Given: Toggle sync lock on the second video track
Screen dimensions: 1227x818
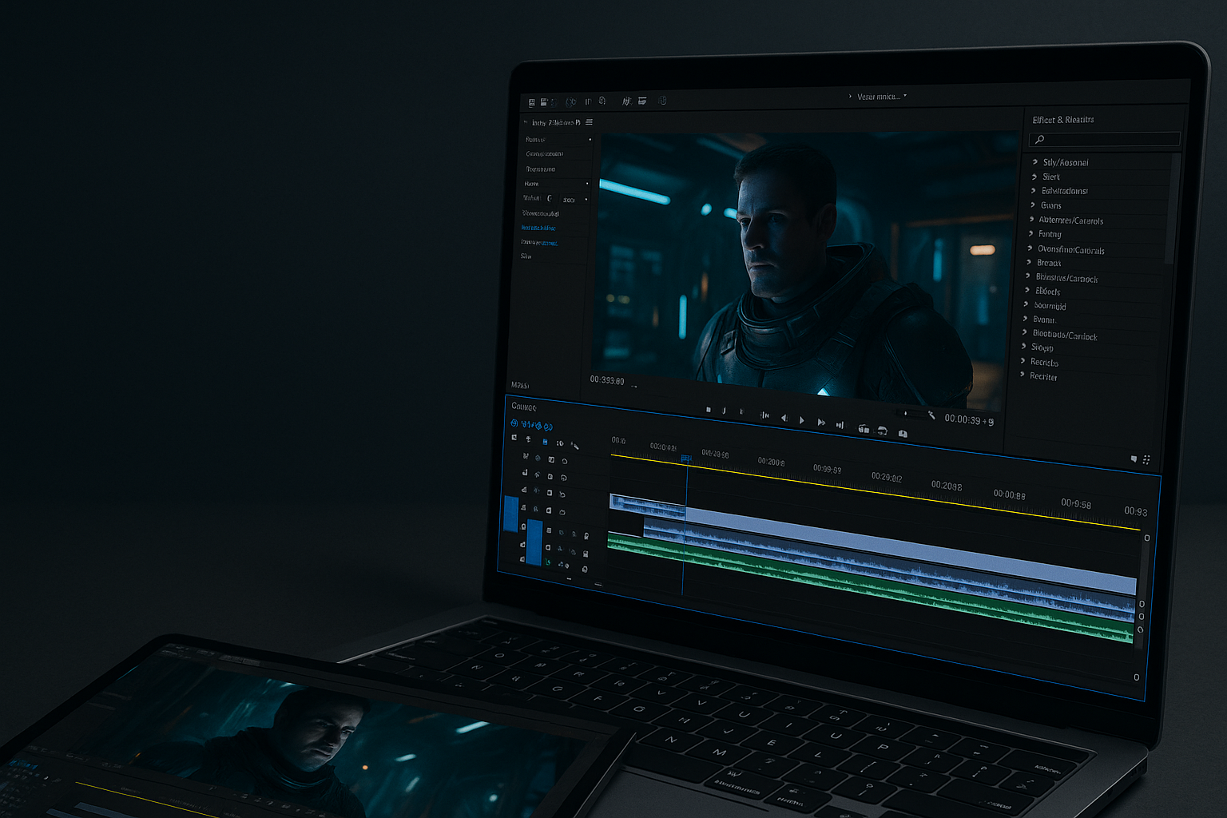Looking at the screenshot, I should click(537, 475).
